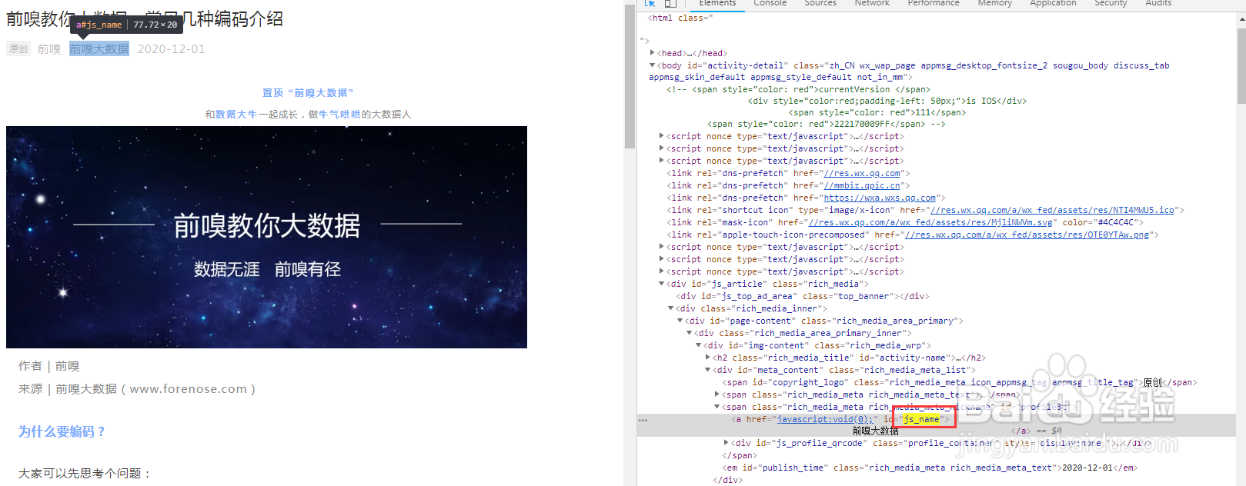This screenshot has width=1246, height=486.
Task: Switch to the Console tab
Action: click(x=770, y=4)
